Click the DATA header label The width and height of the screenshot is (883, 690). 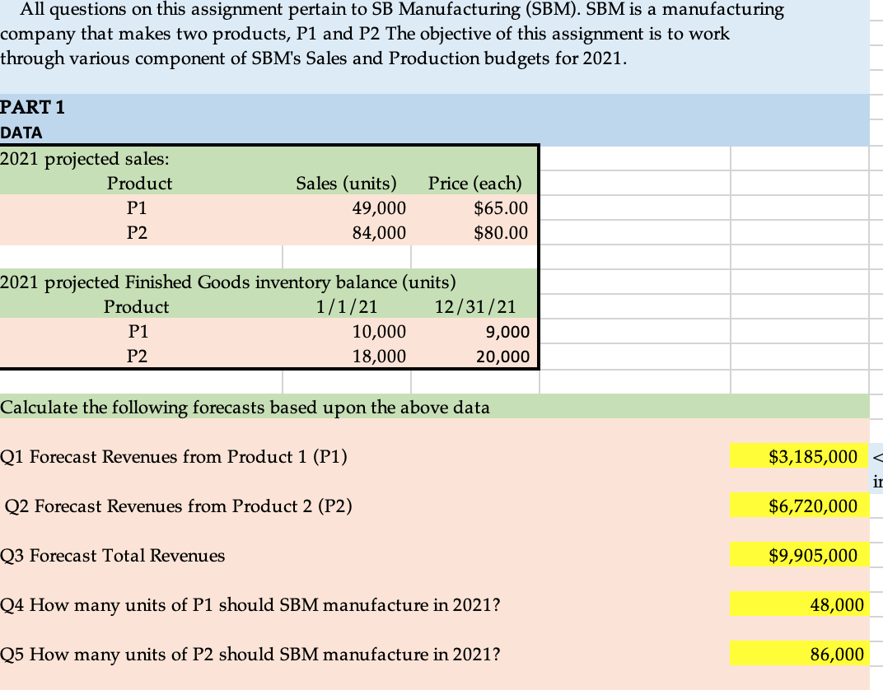click(19, 132)
